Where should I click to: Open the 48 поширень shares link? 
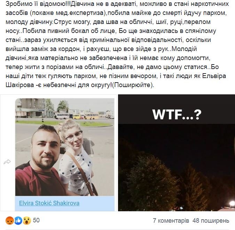(x=211, y=221)
